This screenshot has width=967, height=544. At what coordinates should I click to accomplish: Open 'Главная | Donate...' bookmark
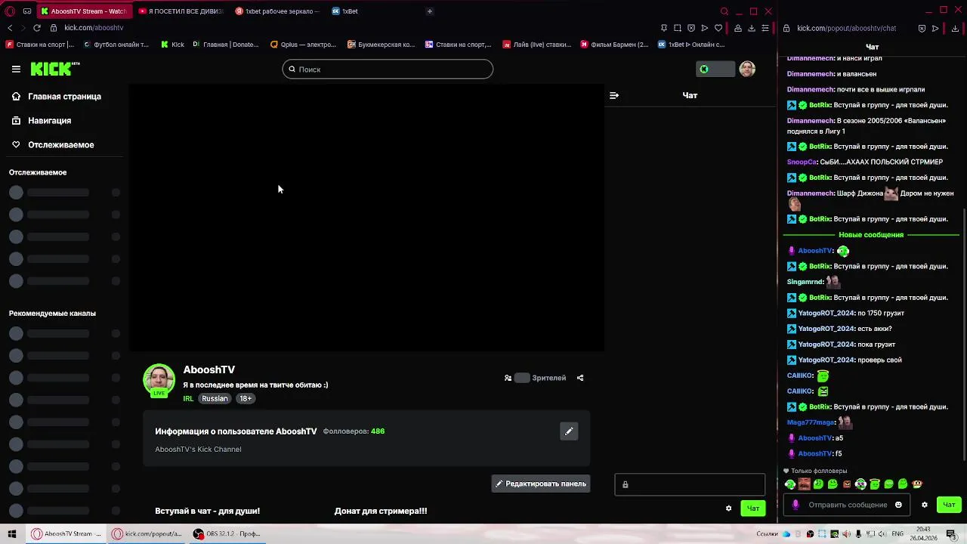point(225,45)
